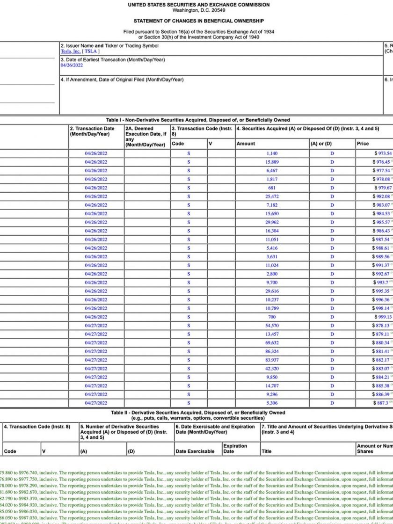Image resolution: width=393 pixels, height=524 pixels.
Task: Select the footnote line starting 78.000 to $978.290
Action: 196,486
